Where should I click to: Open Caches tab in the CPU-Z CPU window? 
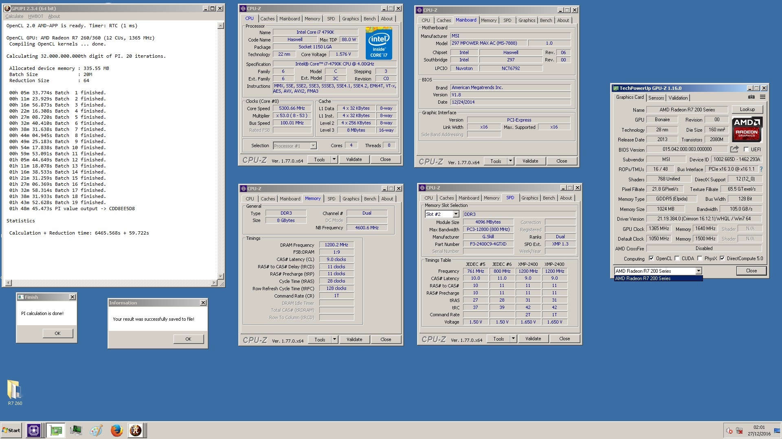pos(268,19)
